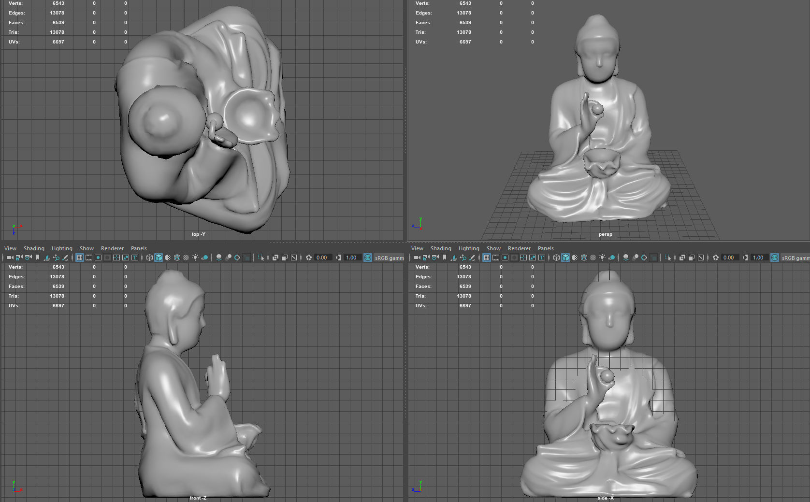Open Lighting menu of front -Z panel
The height and width of the screenshot is (502, 810).
click(x=62, y=248)
